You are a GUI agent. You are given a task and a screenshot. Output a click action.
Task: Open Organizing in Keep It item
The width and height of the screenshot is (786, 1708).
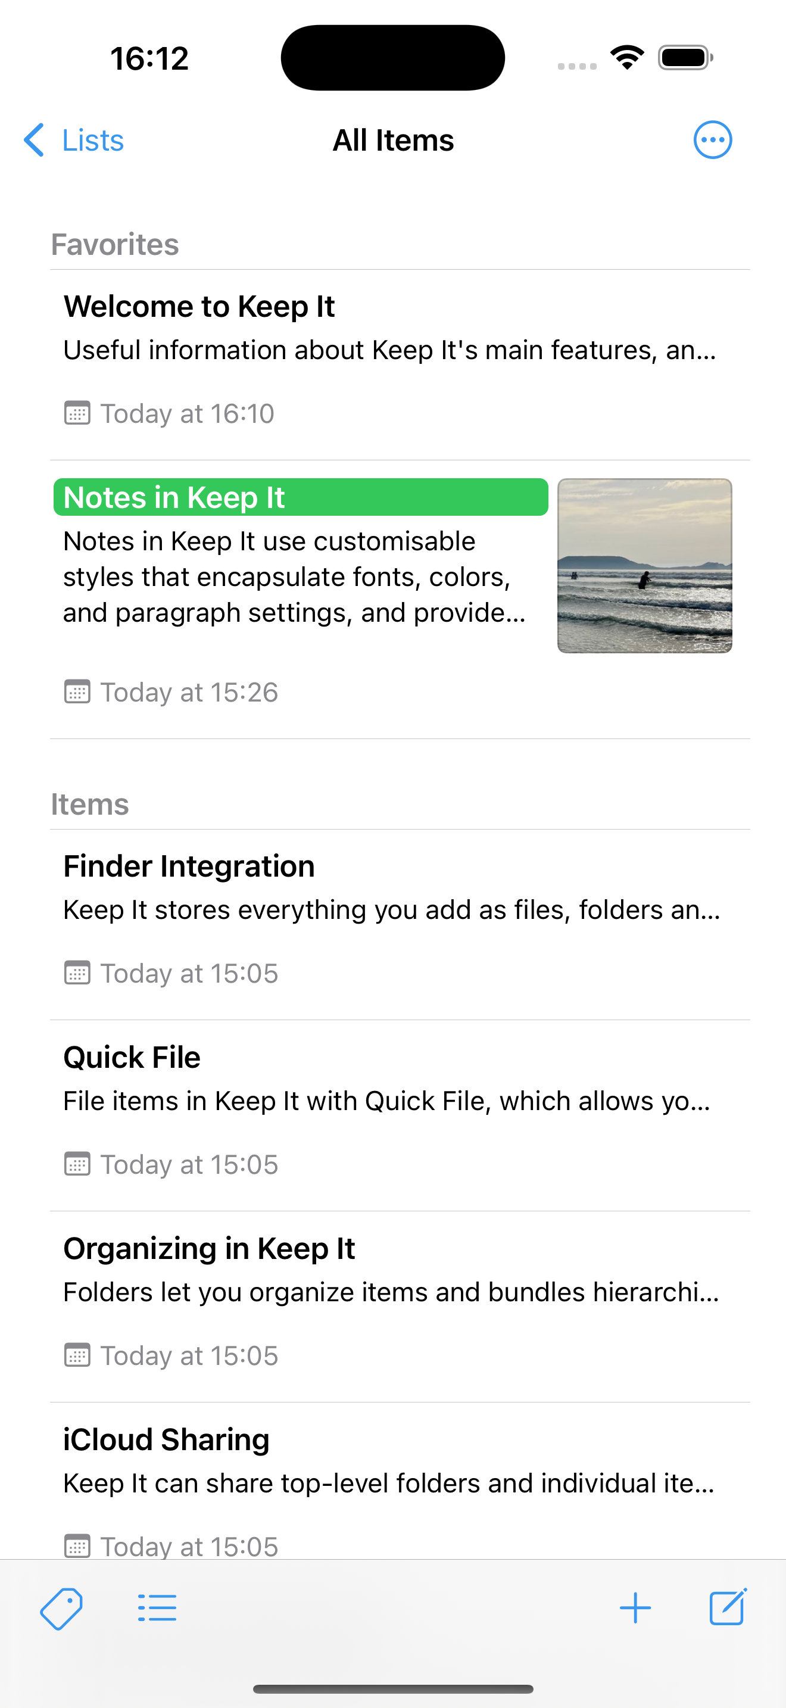point(400,1306)
